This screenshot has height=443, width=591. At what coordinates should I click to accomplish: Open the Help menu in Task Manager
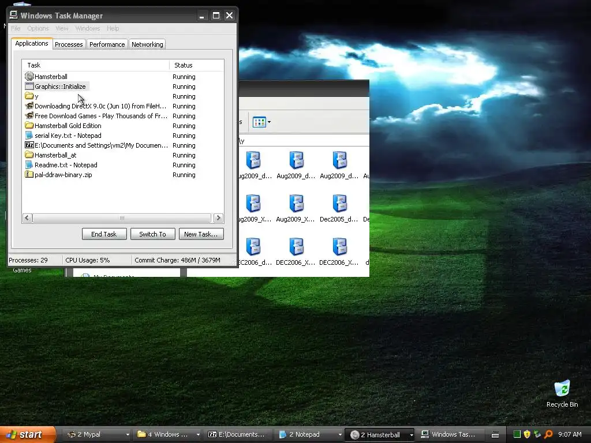pos(113,28)
